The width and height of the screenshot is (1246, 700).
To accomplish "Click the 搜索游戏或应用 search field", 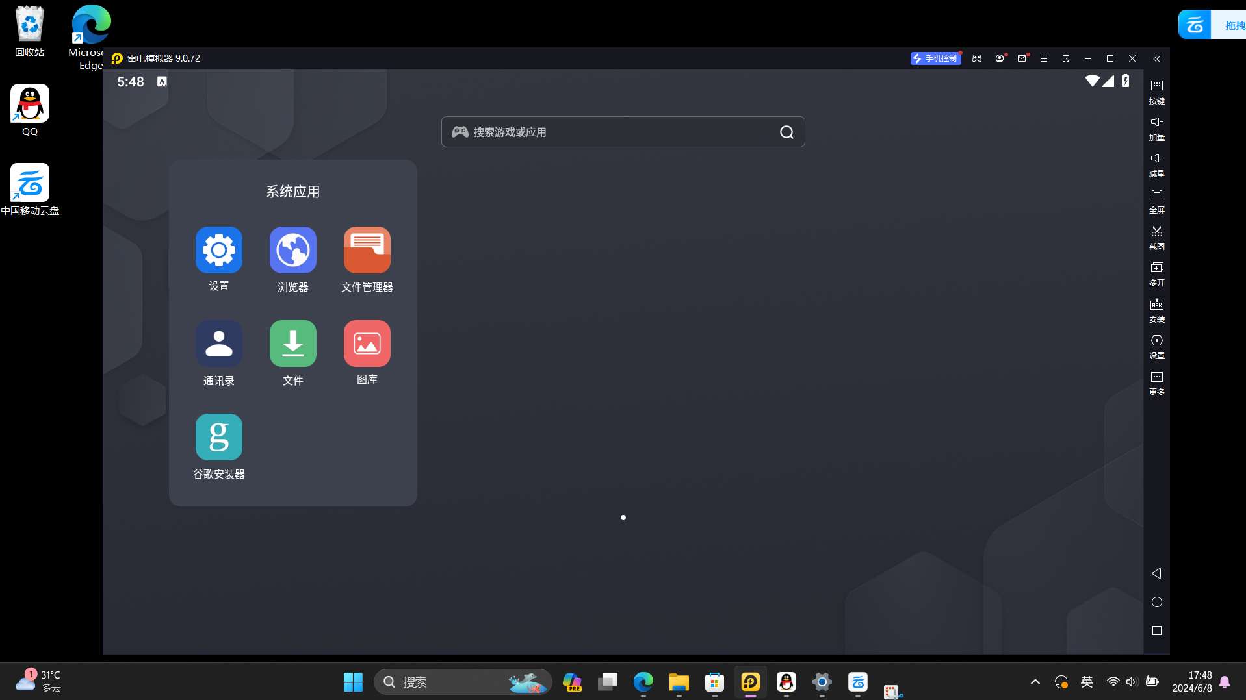I will [617, 132].
